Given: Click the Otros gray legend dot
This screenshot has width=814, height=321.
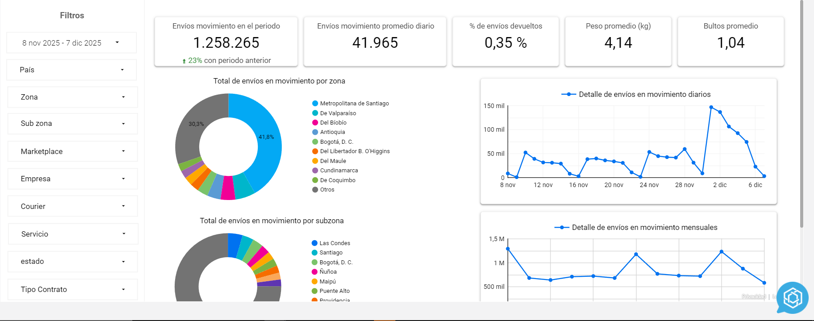Looking at the screenshot, I should 315,190.
